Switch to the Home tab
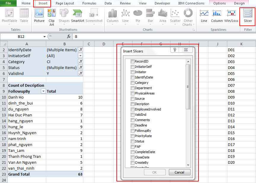Screen dimensions: 256x183 [26, 3]
